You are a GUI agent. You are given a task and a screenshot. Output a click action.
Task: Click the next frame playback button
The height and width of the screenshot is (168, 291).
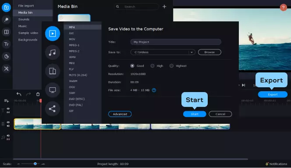(244, 85)
